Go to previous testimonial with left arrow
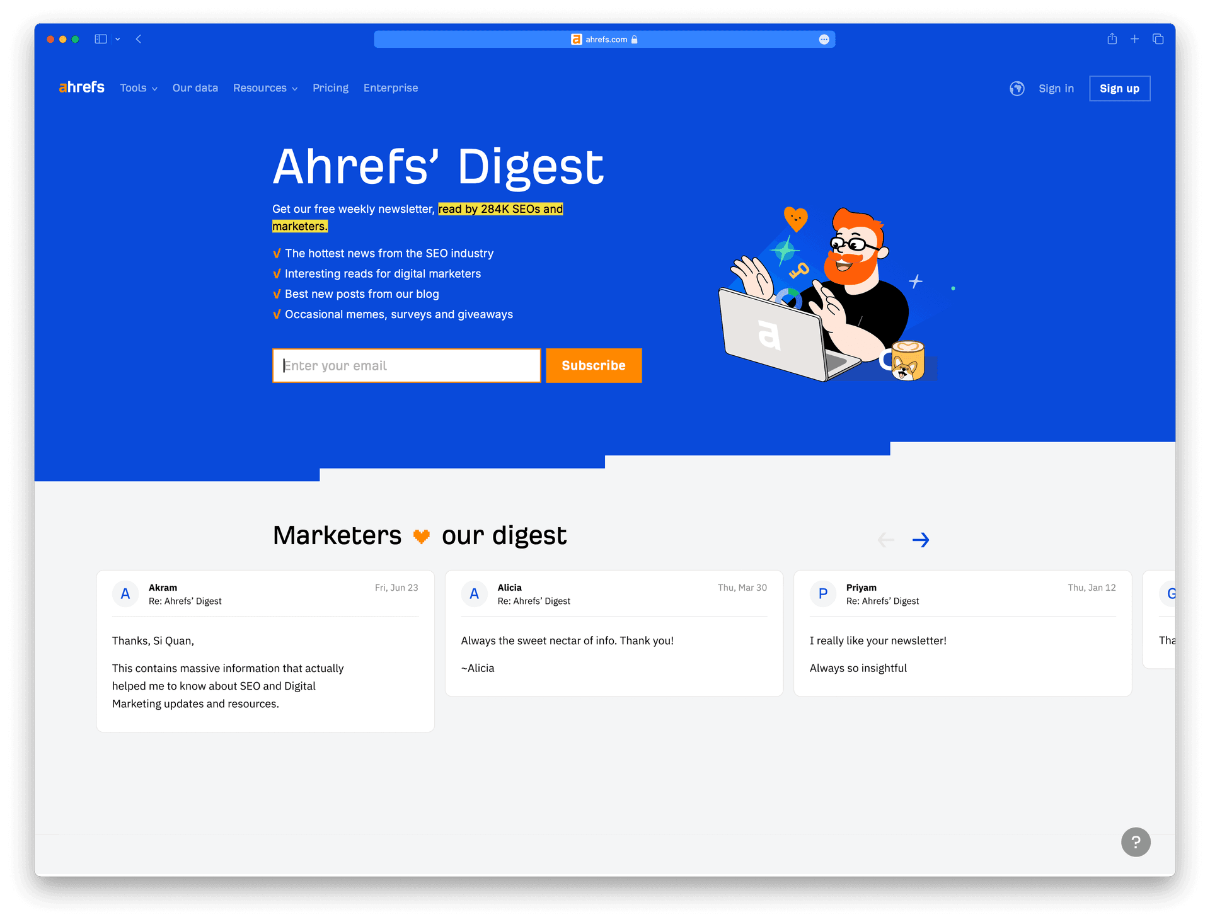Screen dimensions: 1210x922 click(886, 540)
